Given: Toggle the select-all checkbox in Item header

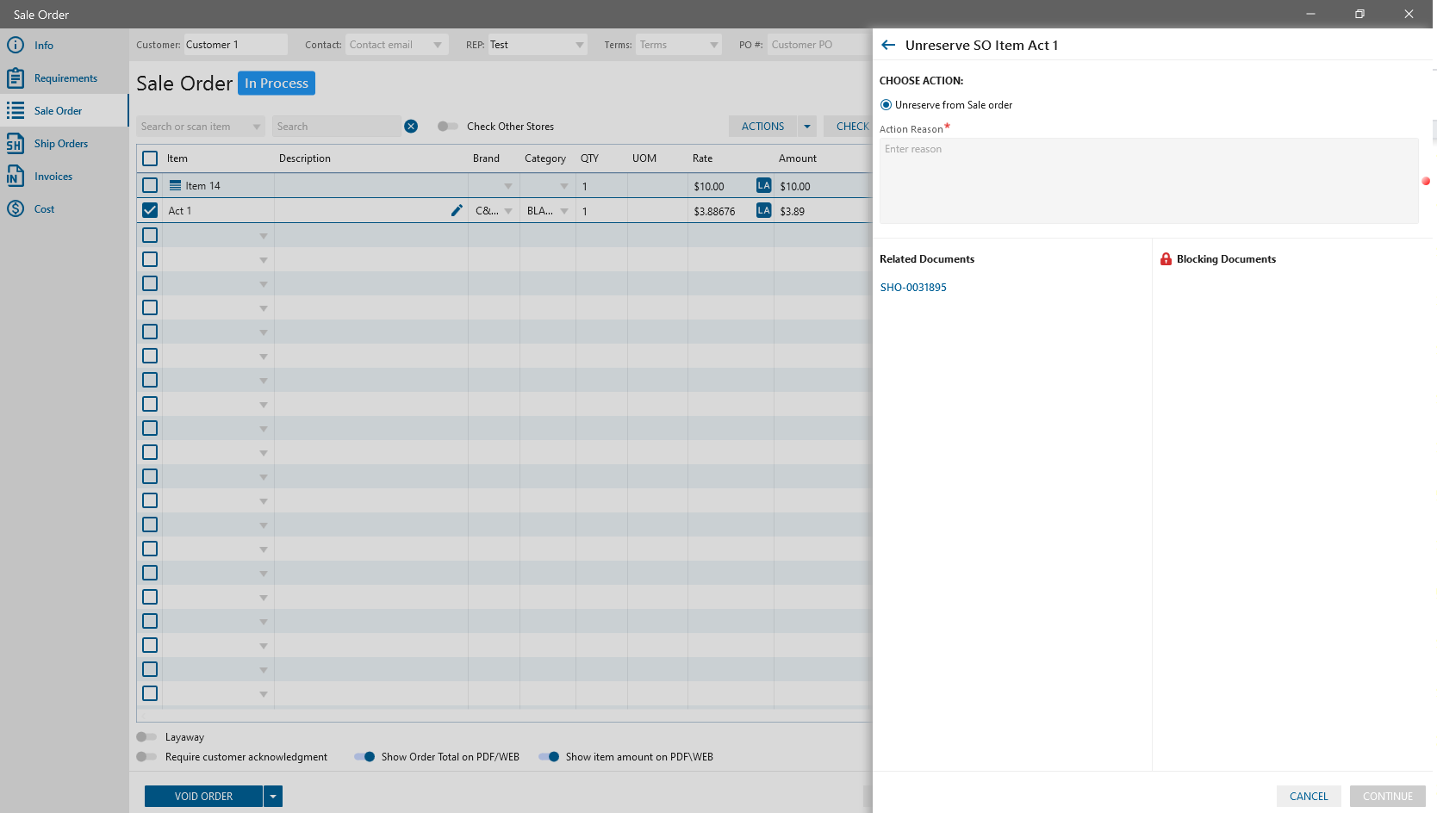Looking at the screenshot, I should (x=150, y=158).
